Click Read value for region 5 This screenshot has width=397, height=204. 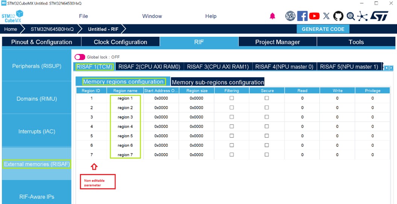click(x=302, y=136)
